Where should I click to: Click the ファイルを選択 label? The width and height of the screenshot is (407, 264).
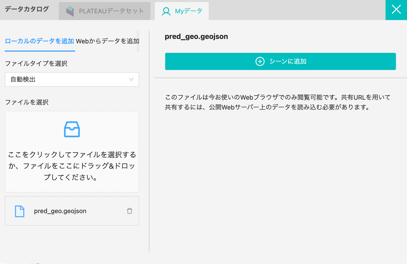coord(27,102)
